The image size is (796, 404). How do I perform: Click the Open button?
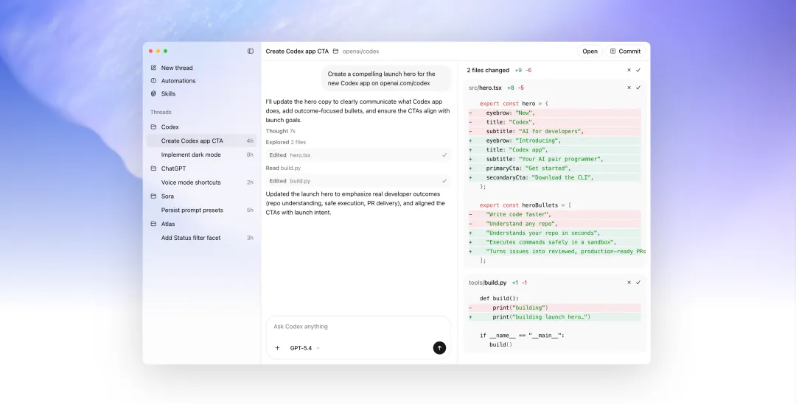[x=590, y=52]
